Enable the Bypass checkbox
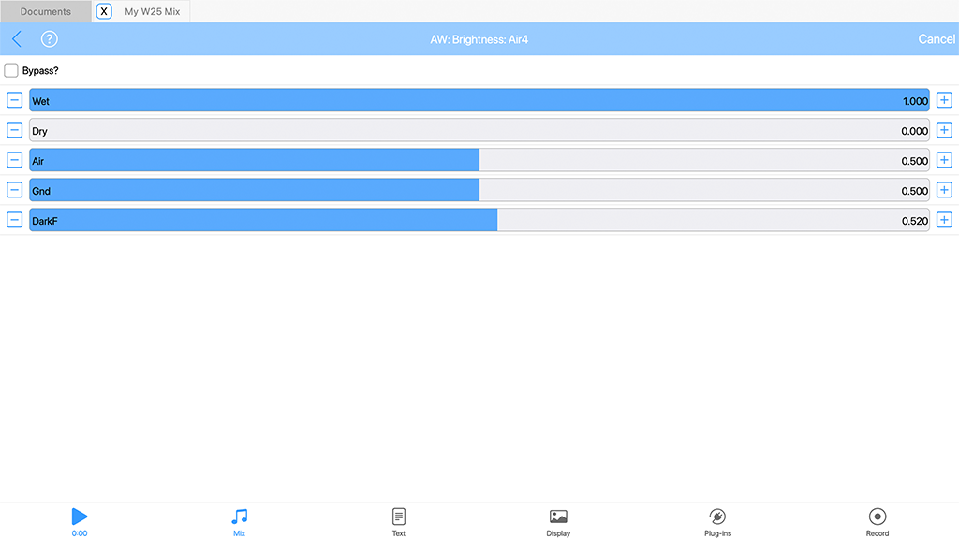The image size is (959, 539). point(12,70)
